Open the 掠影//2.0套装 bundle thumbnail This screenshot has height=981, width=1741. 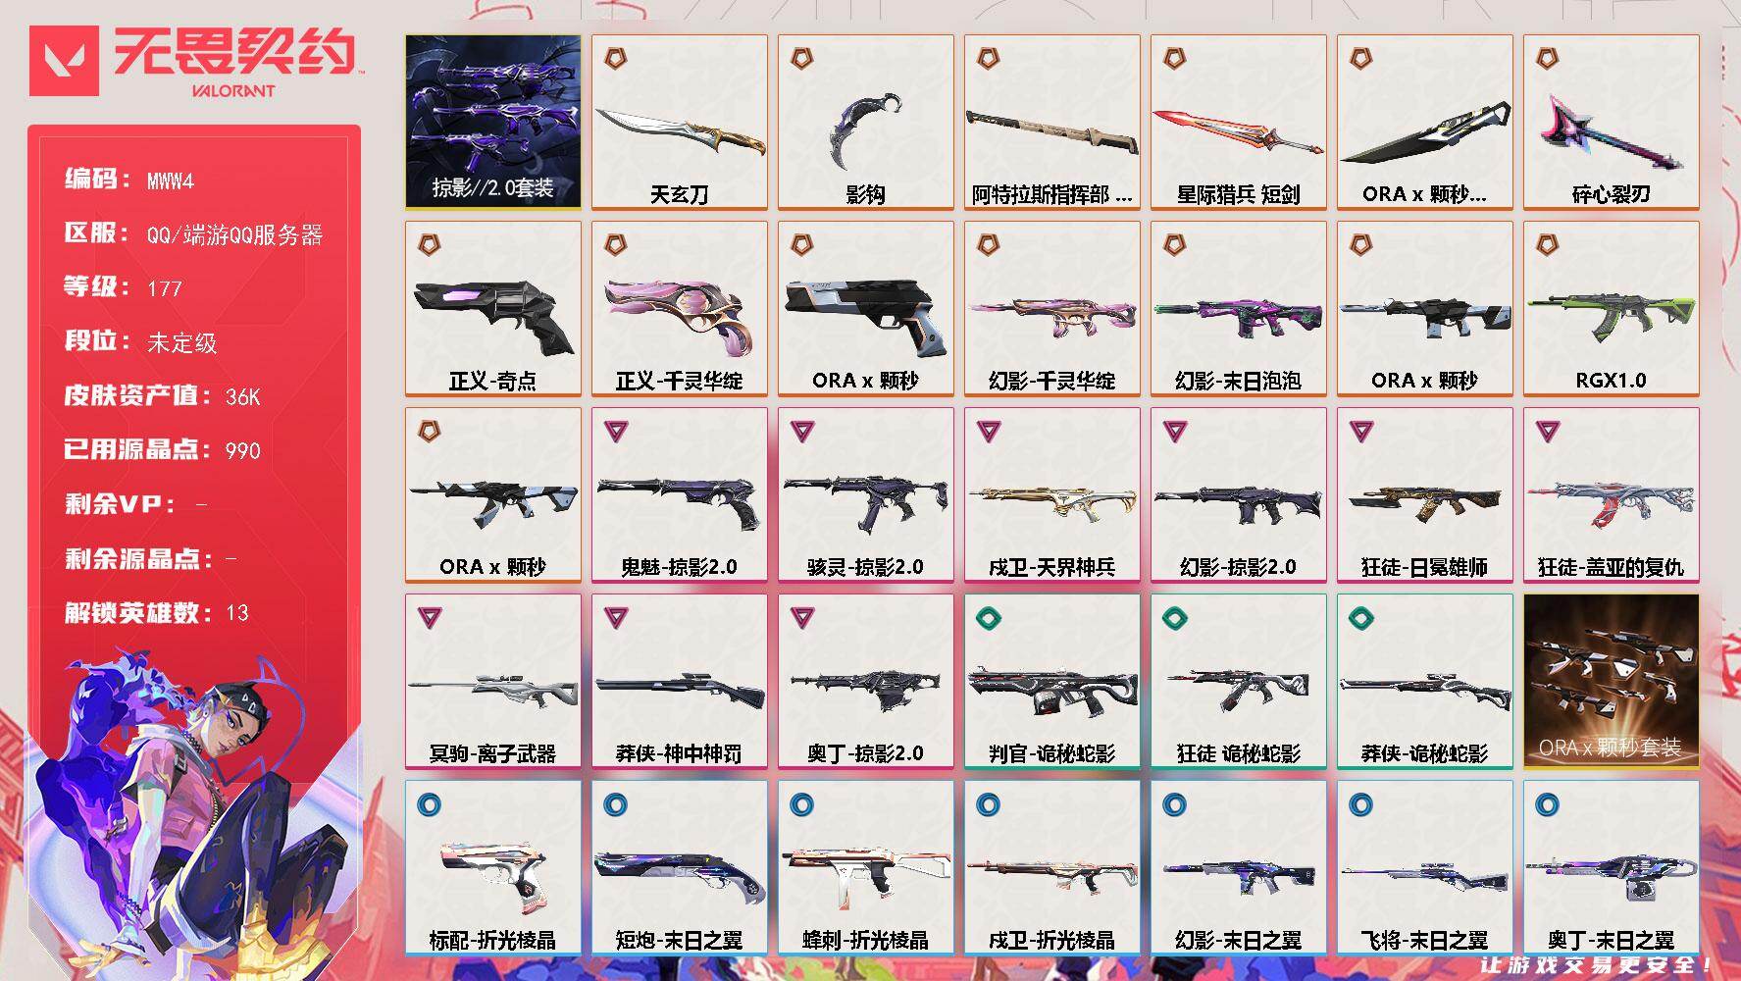[493, 123]
